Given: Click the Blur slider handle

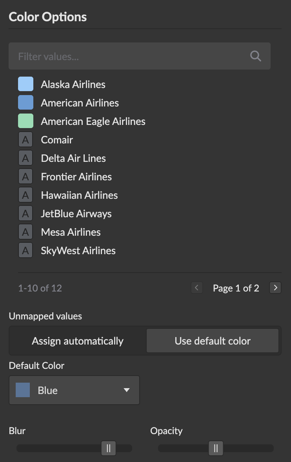Looking at the screenshot, I should (x=109, y=448).
